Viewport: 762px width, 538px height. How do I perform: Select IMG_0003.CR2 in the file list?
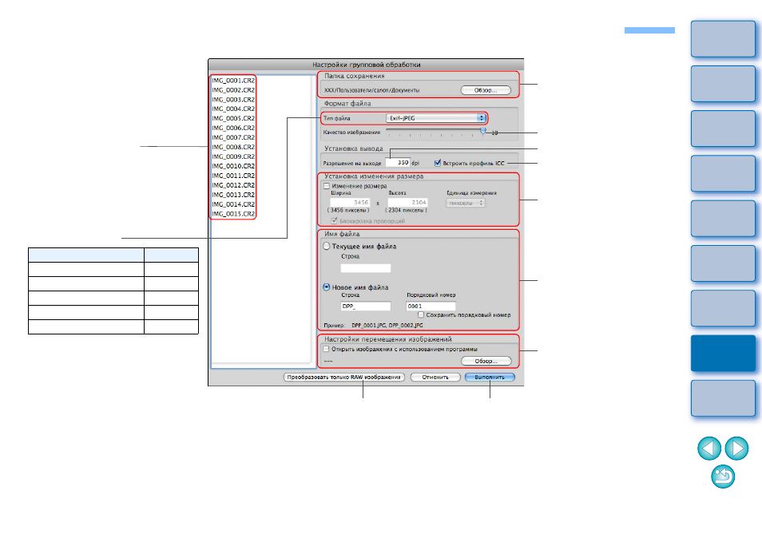pos(233,100)
